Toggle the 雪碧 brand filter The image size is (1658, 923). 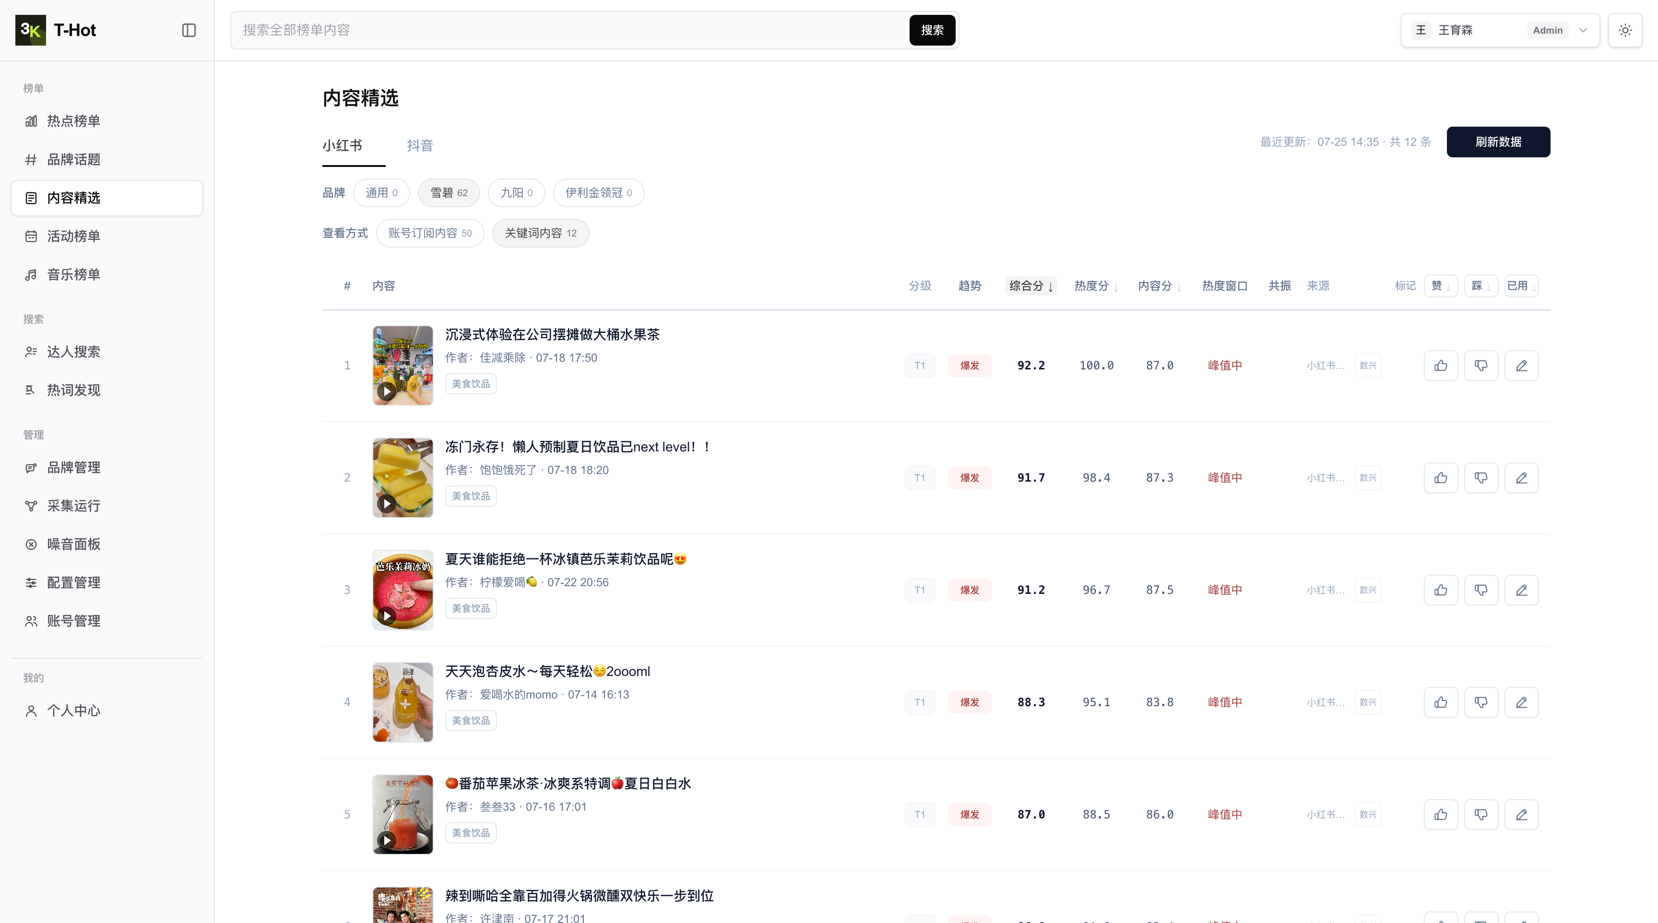[x=449, y=193]
